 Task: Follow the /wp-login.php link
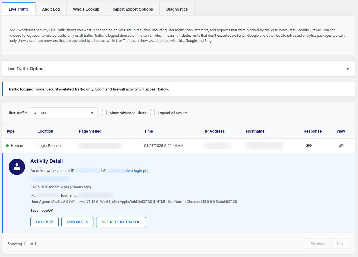click(x=139, y=171)
